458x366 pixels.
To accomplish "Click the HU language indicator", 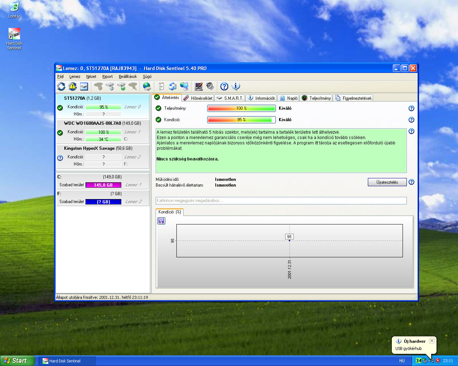I will pos(402,361).
